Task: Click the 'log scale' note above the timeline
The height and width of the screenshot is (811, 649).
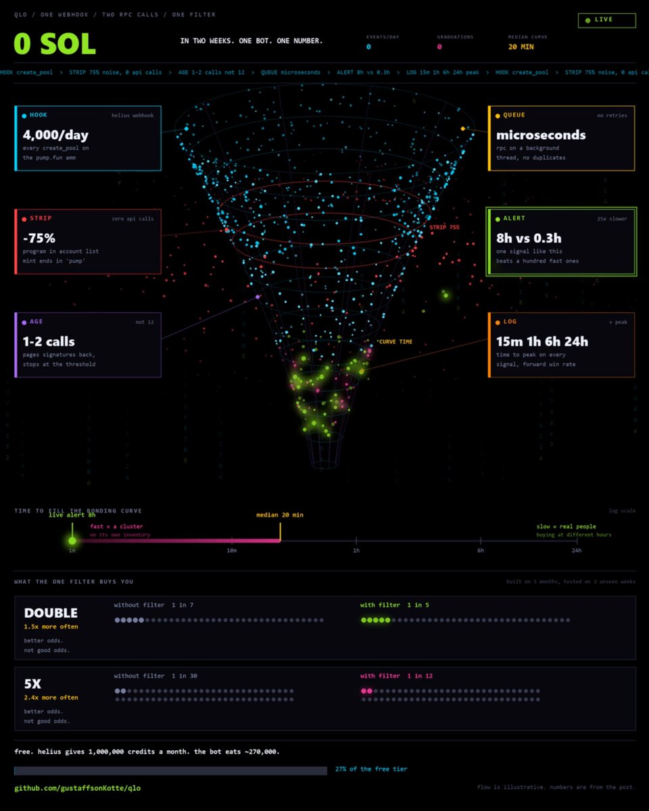Action: click(622, 511)
